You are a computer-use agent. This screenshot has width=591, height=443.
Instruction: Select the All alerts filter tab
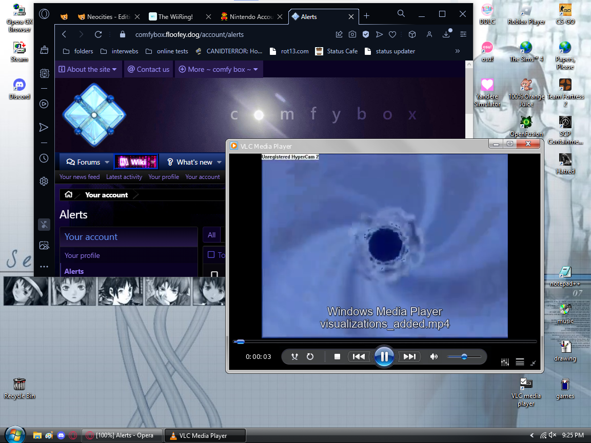click(212, 235)
